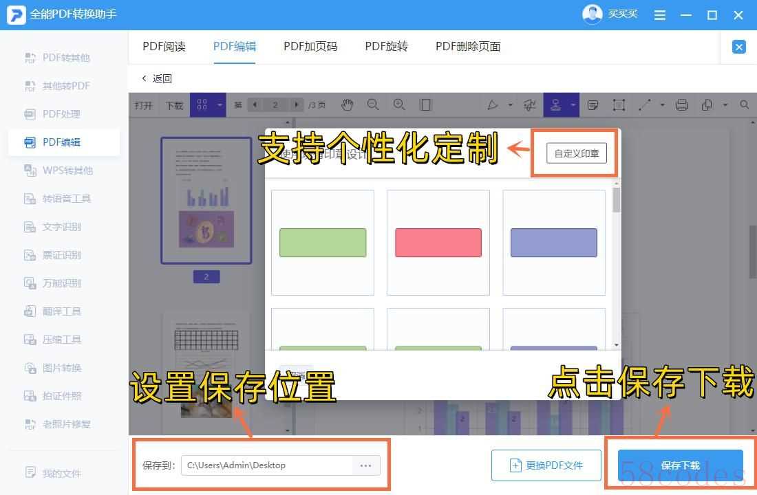Open PDF处理 in the sidebar

click(61, 114)
